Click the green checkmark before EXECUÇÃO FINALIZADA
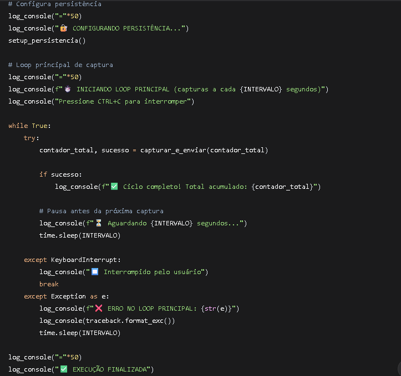 click(64, 369)
